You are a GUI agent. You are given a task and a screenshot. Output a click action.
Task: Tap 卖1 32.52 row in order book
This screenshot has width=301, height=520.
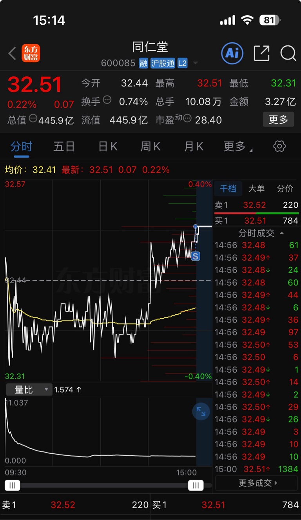pos(257,205)
